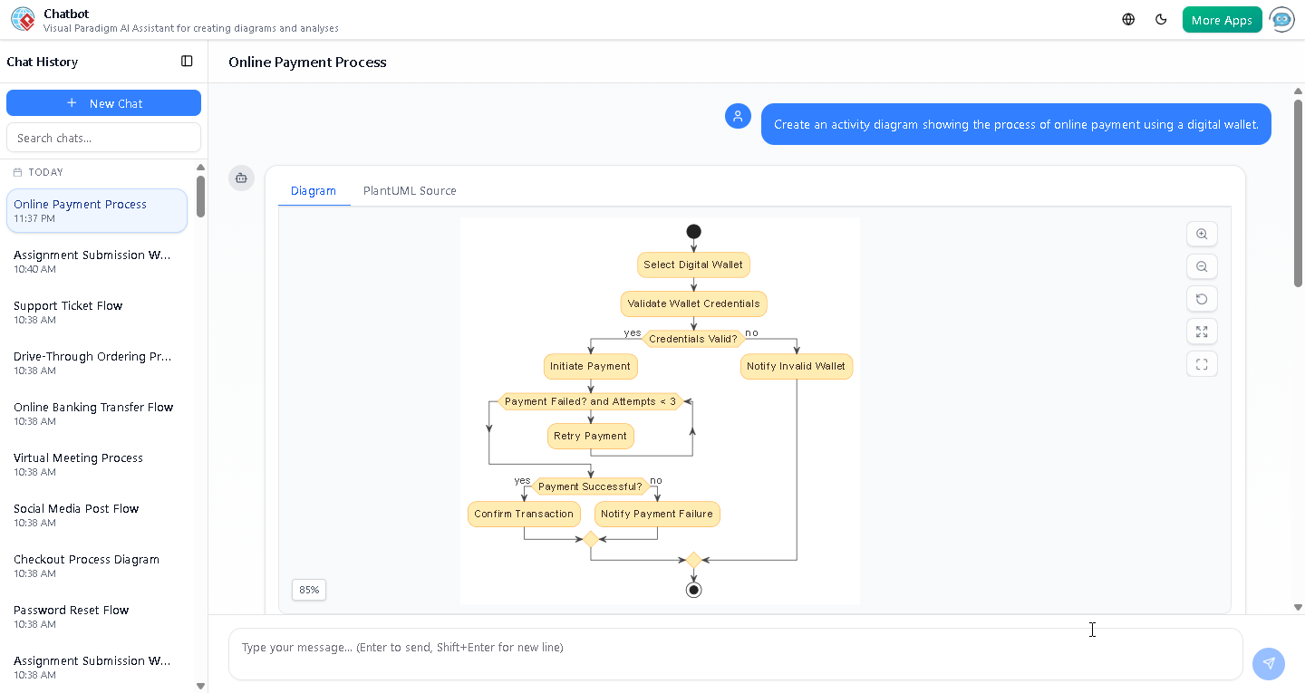This screenshot has height=693, width=1305.
Task: Click the 85% zoom level indicator
Action: point(308,589)
